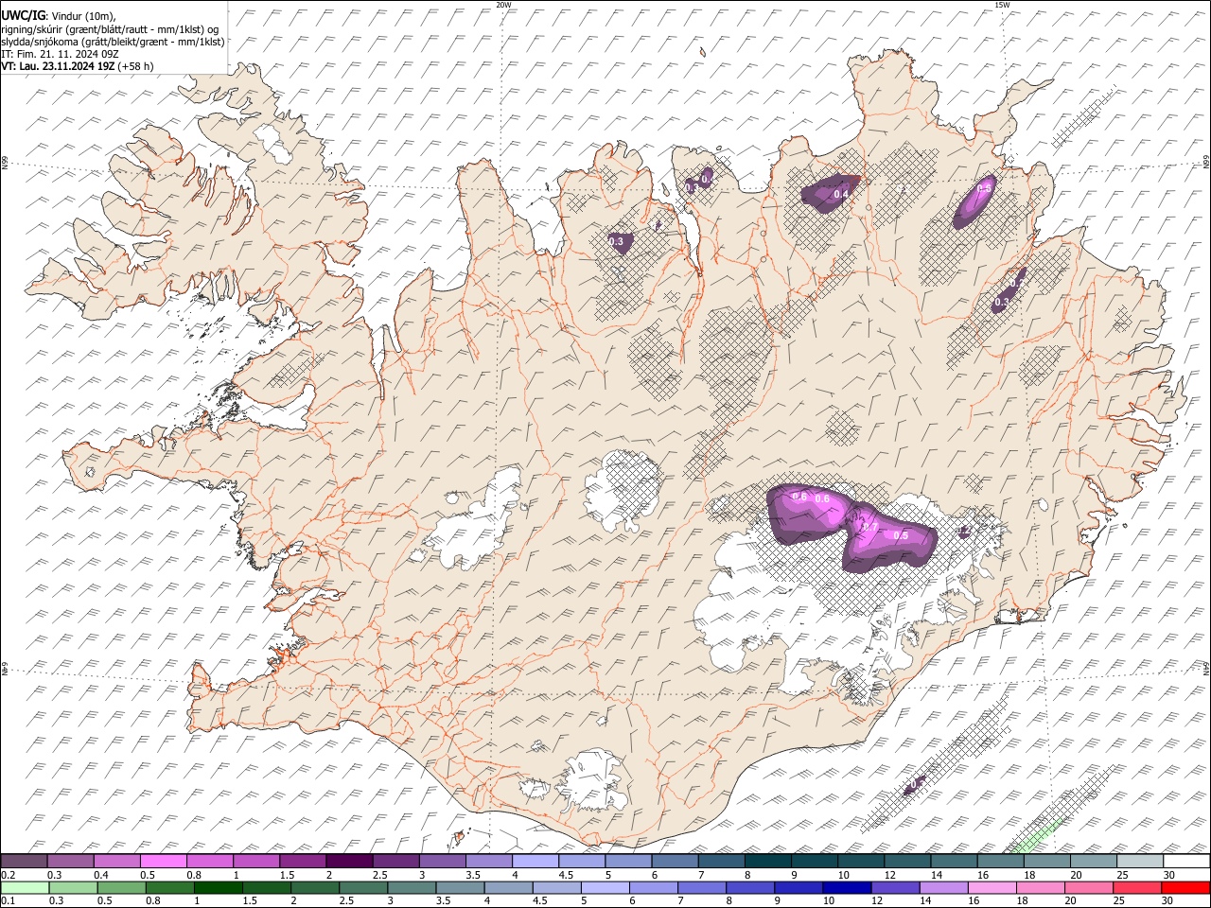This screenshot has width=1211, height=908.
Task: Select the navy blue lower swatch between 10 and 12
Action: pyautogui.click(x=845, y=887)
